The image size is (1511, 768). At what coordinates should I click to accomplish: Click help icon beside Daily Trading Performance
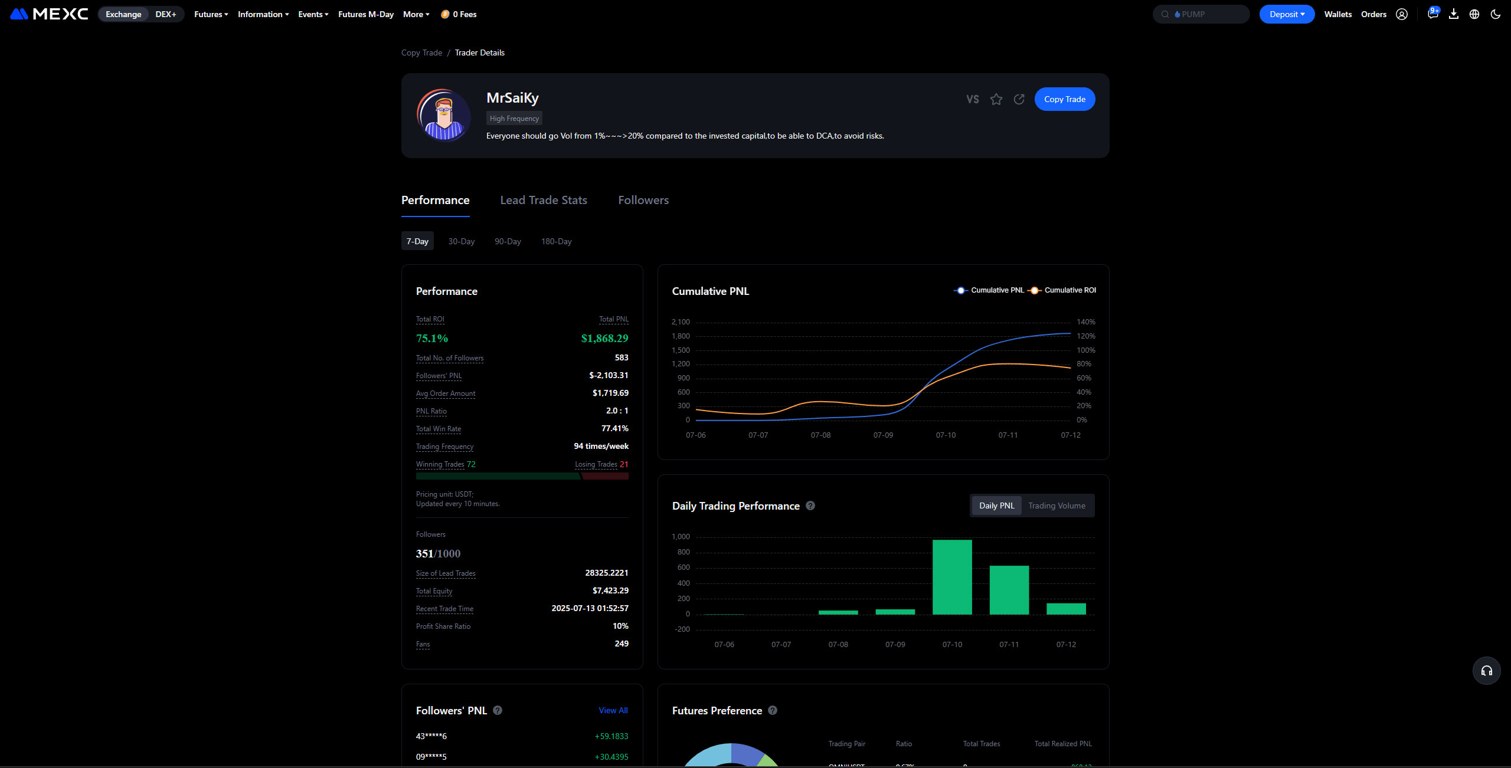click(x=810, y=506)
